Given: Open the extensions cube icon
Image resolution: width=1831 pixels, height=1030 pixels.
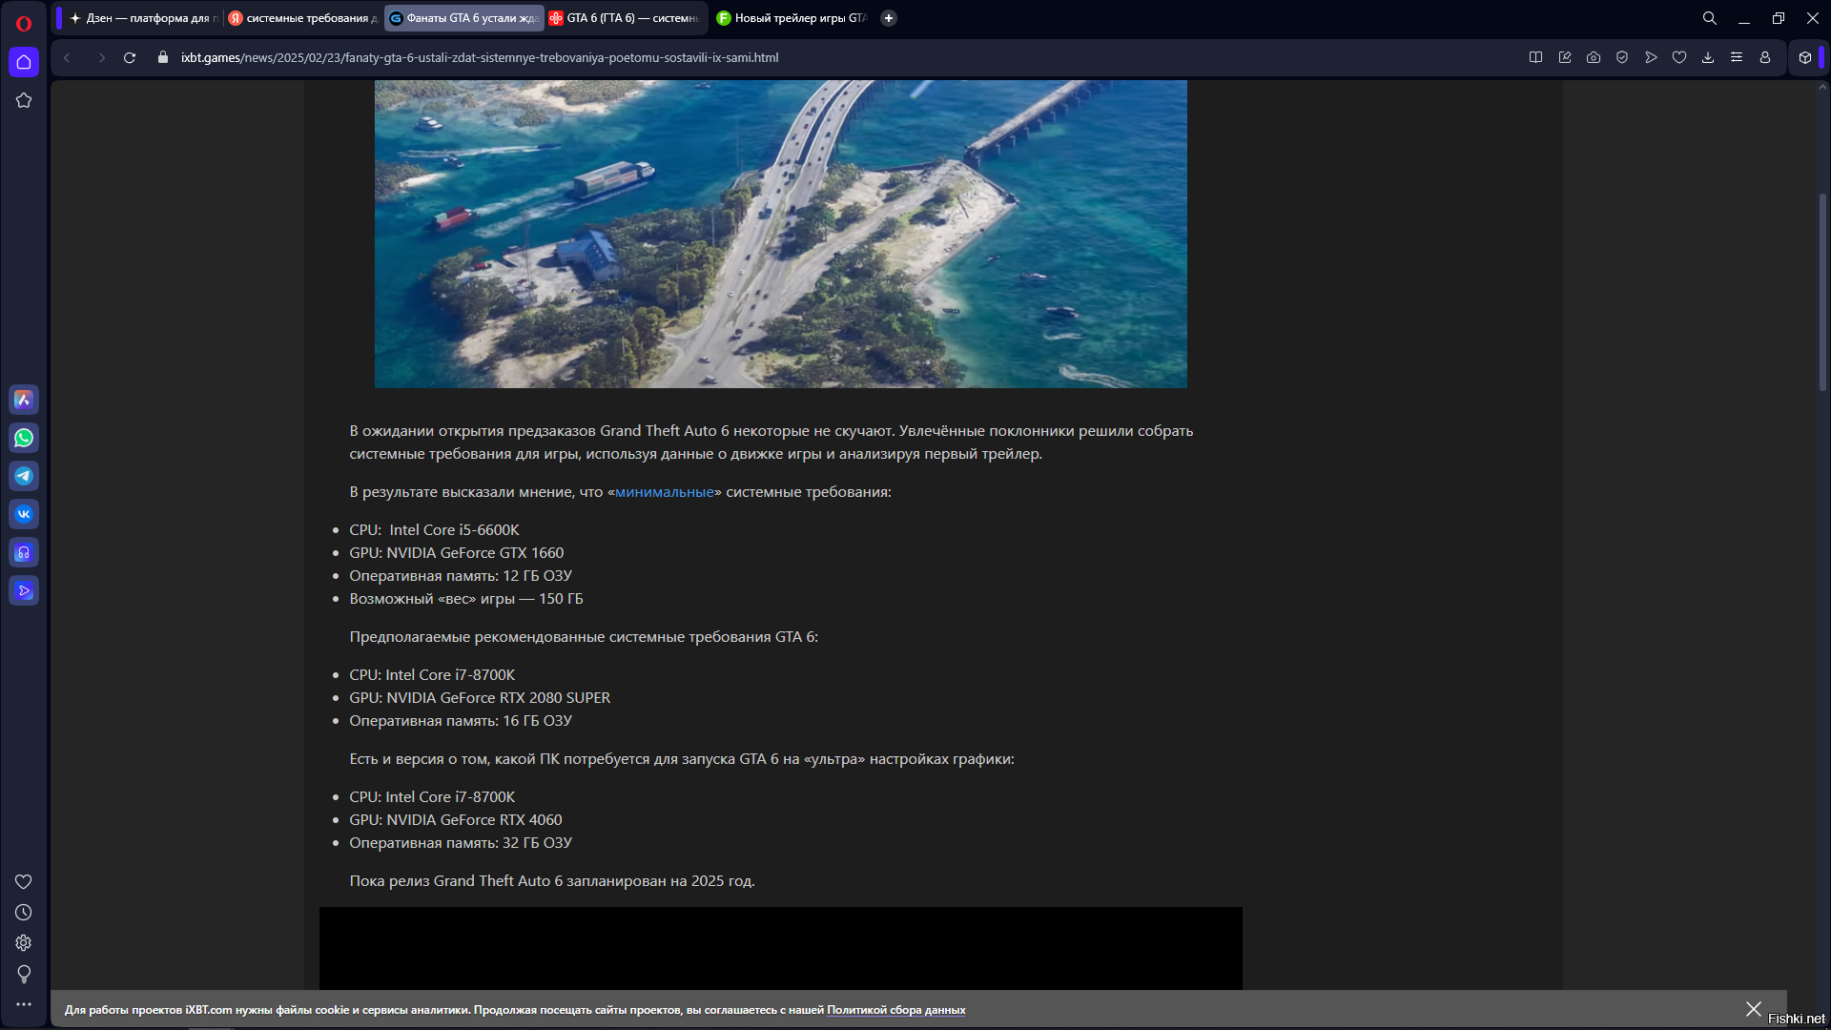Looking at the screenshot, I should (x=1805, y=57).
